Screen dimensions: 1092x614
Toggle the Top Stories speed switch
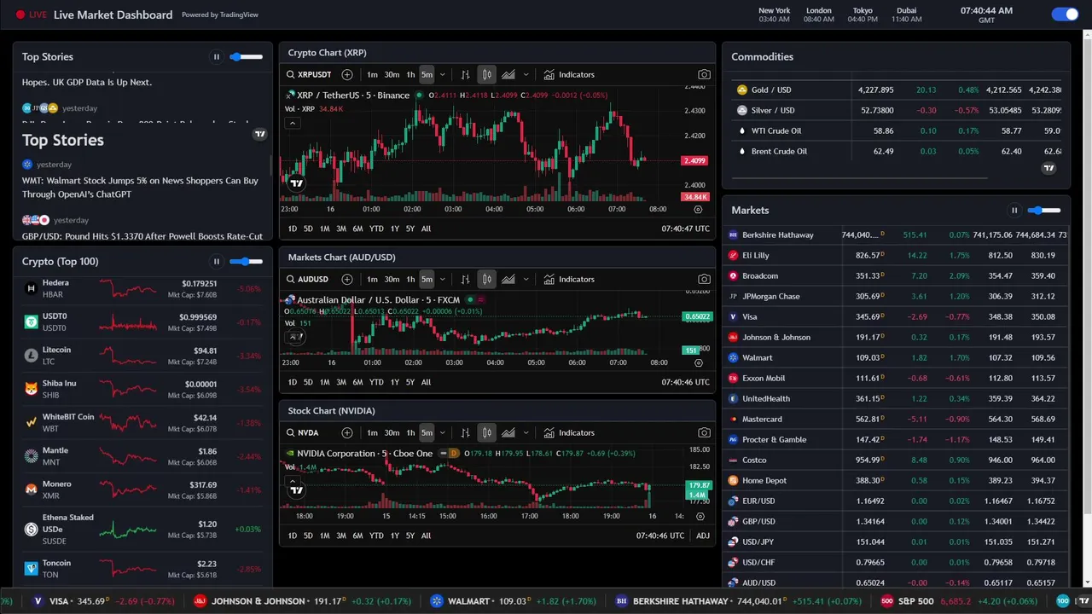pos(247,57)
